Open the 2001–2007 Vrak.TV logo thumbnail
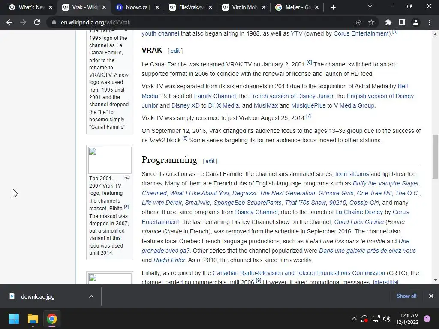This screenshot has width=439, height=329. [110, 160]
